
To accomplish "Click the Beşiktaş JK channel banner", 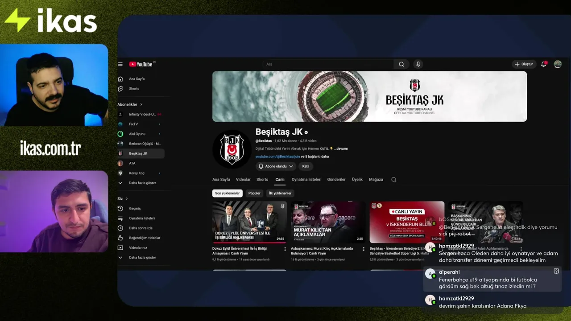I will click(x=369, y=96).
